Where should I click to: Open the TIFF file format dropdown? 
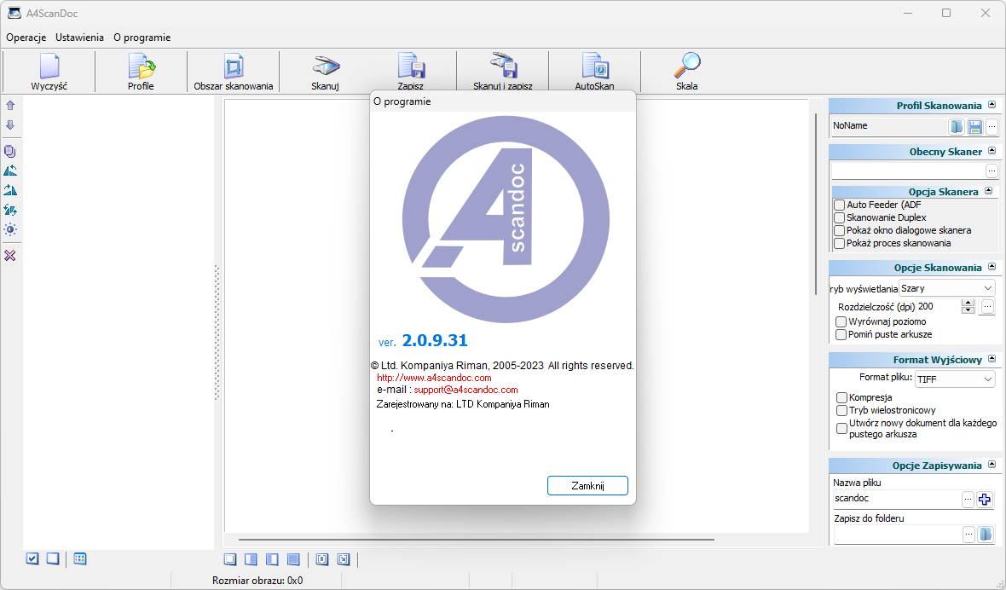click(955, 379)
